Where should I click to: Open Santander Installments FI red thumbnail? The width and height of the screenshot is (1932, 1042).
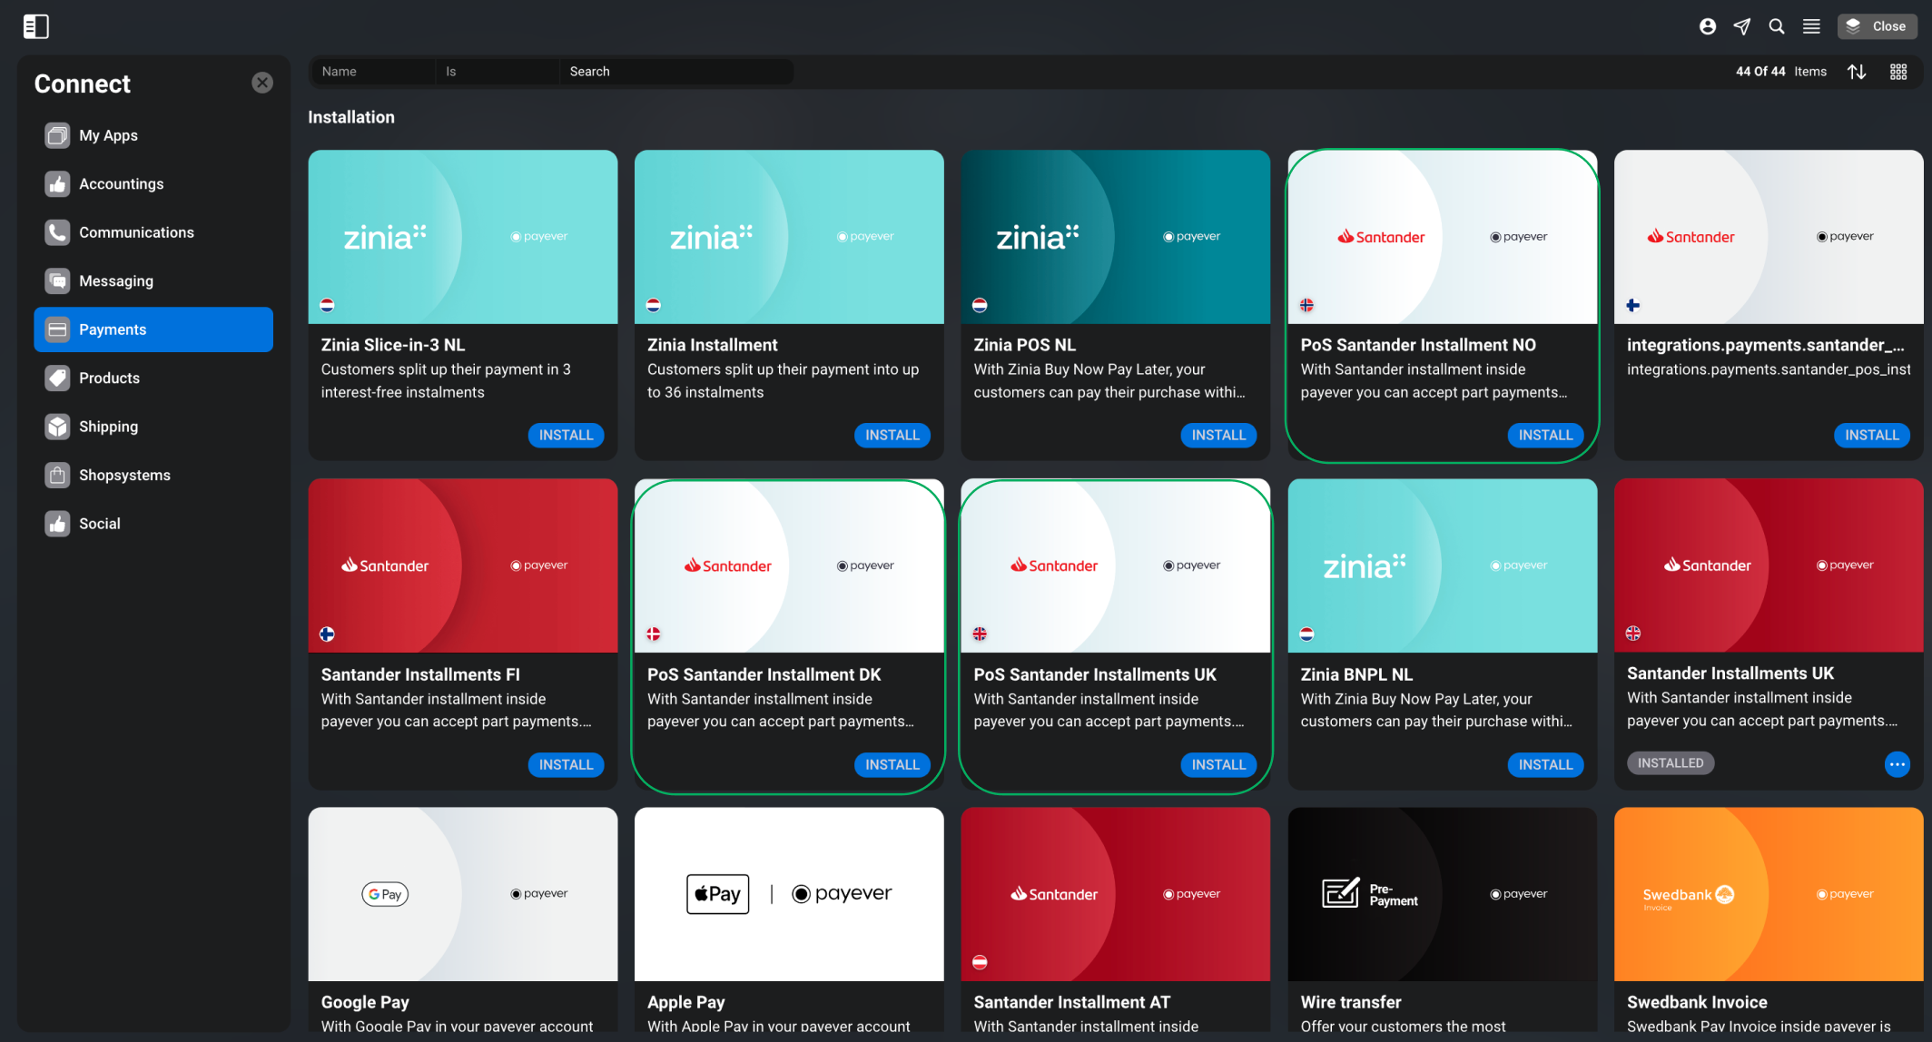[463, 565]
